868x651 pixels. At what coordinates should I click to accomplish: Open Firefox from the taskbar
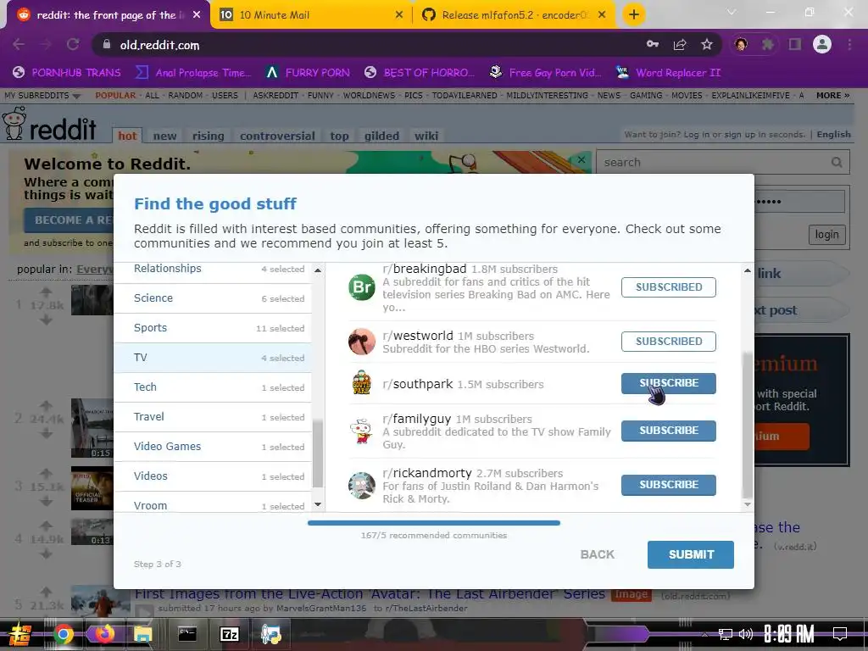[x=103, y=634]
